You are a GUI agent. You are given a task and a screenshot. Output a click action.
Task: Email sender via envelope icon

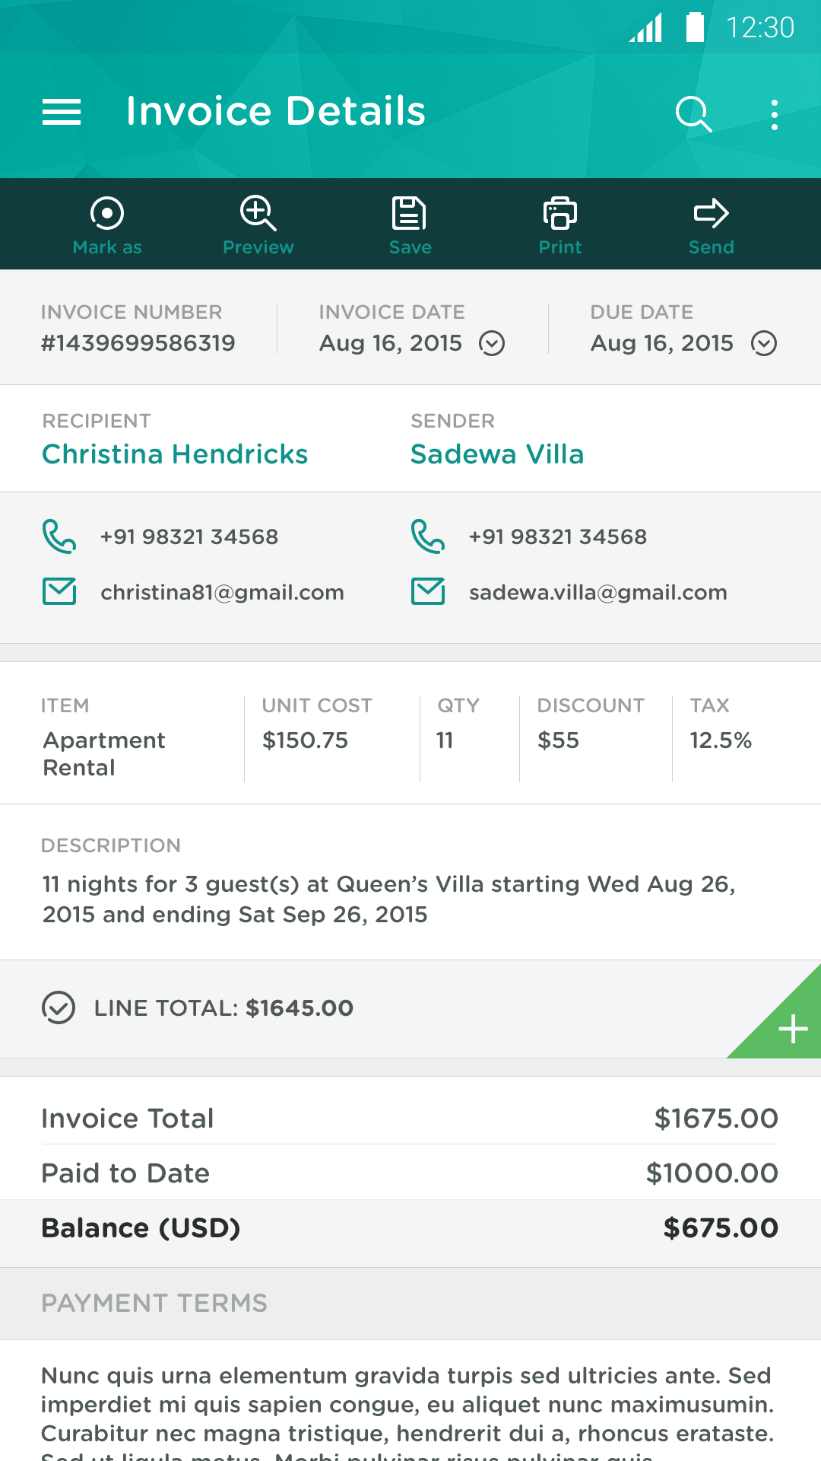tap(428, 591)
